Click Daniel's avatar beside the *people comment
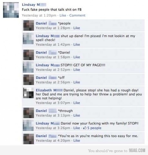The height and width of the screenshot is (155, 148). (28, 25)
